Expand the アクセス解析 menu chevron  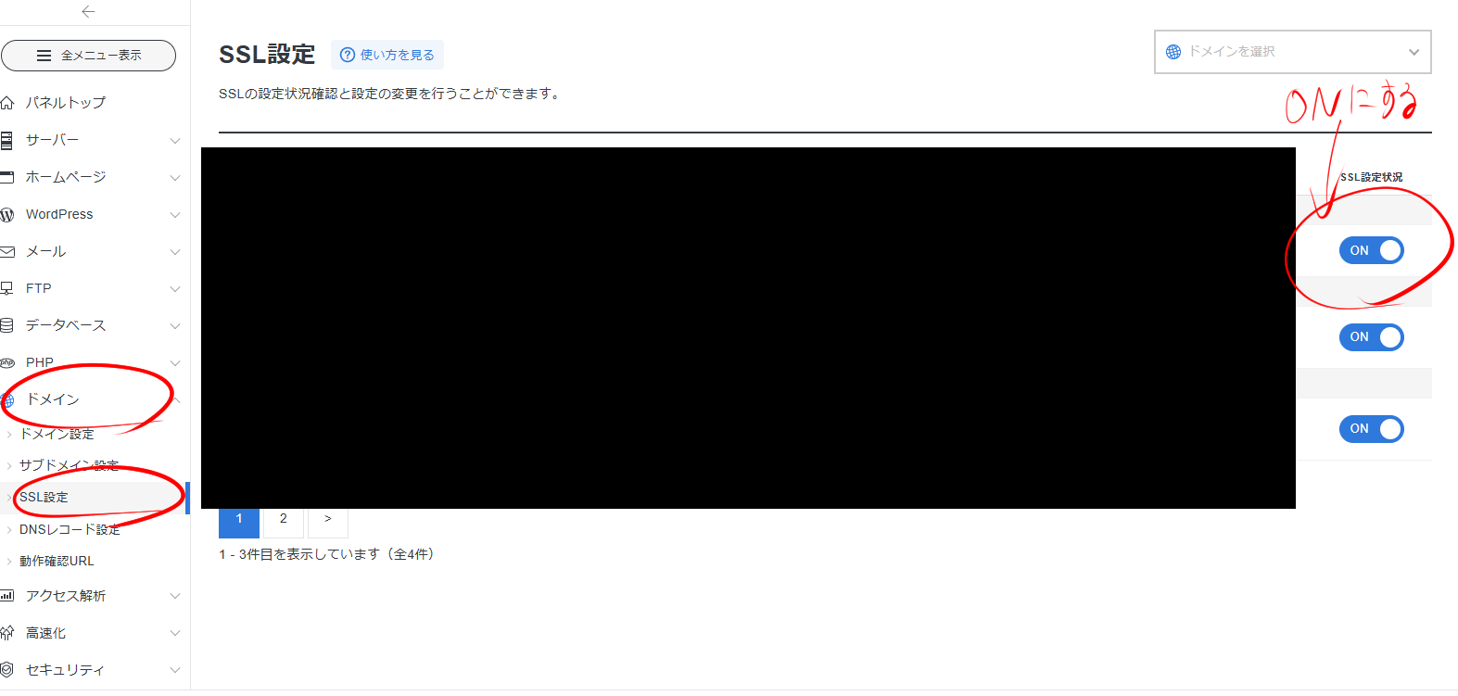pyautogui.click(x=175, y=596)
